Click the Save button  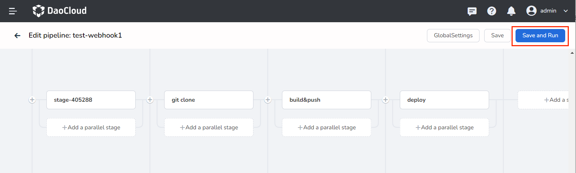click(x=497, y=35)
